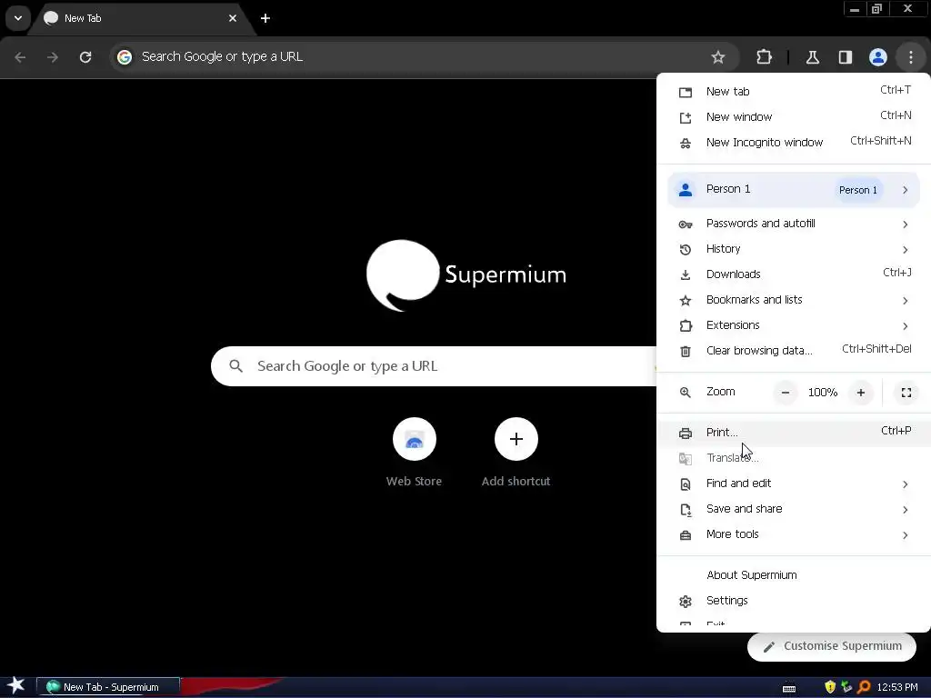Image resolution: width=931 pixels, height=698 pixels.
Task: Bookmark this tab with the star icon
Action: click(718, 57)
